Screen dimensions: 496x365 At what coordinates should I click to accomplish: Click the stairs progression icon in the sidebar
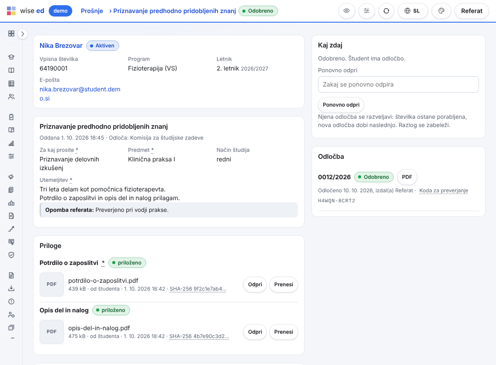[x=11, y=229]
